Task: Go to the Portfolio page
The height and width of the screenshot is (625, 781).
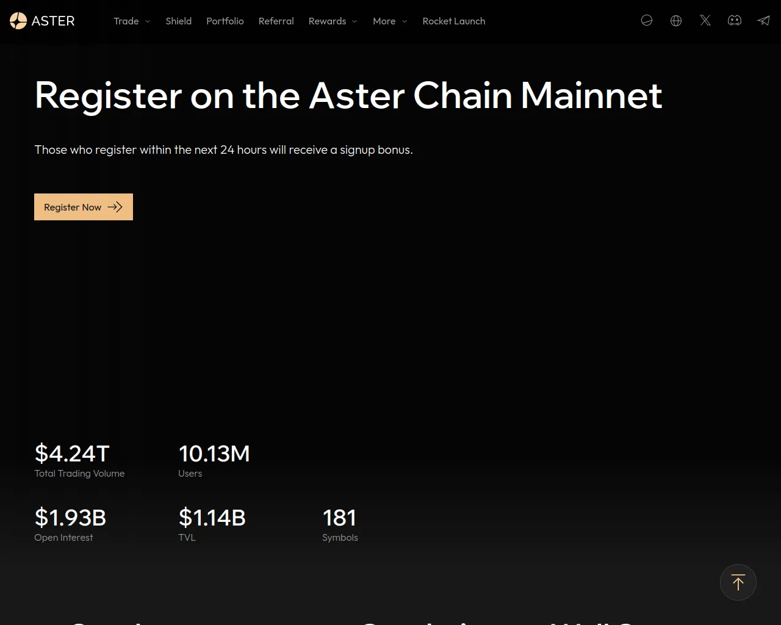Action: point(225,21)
